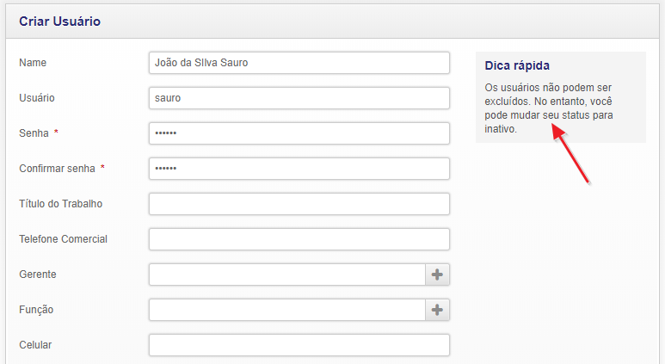Focus the Telefone Comercial field
The width and height of the screenshot is (665, 364).
(299, 239)
